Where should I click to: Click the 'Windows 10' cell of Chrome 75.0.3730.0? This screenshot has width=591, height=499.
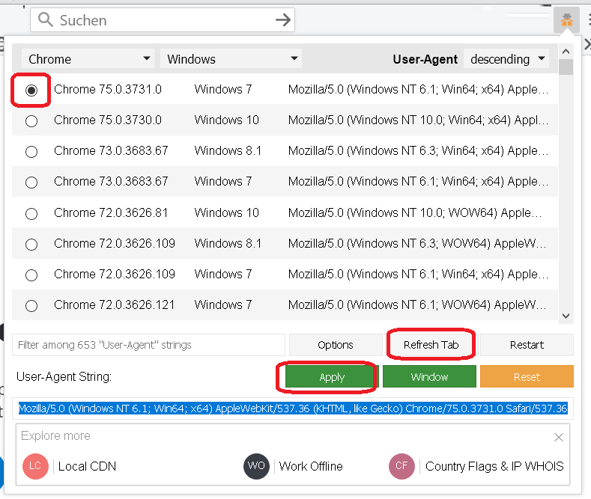(226, 120)
